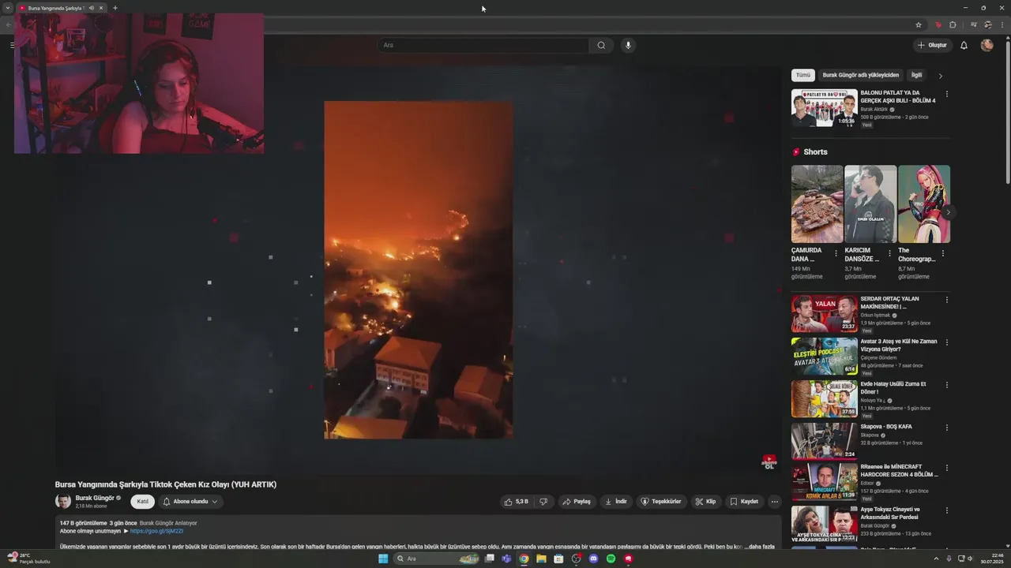Open options for BALONU PATLAT video

[x=946, y=94]
